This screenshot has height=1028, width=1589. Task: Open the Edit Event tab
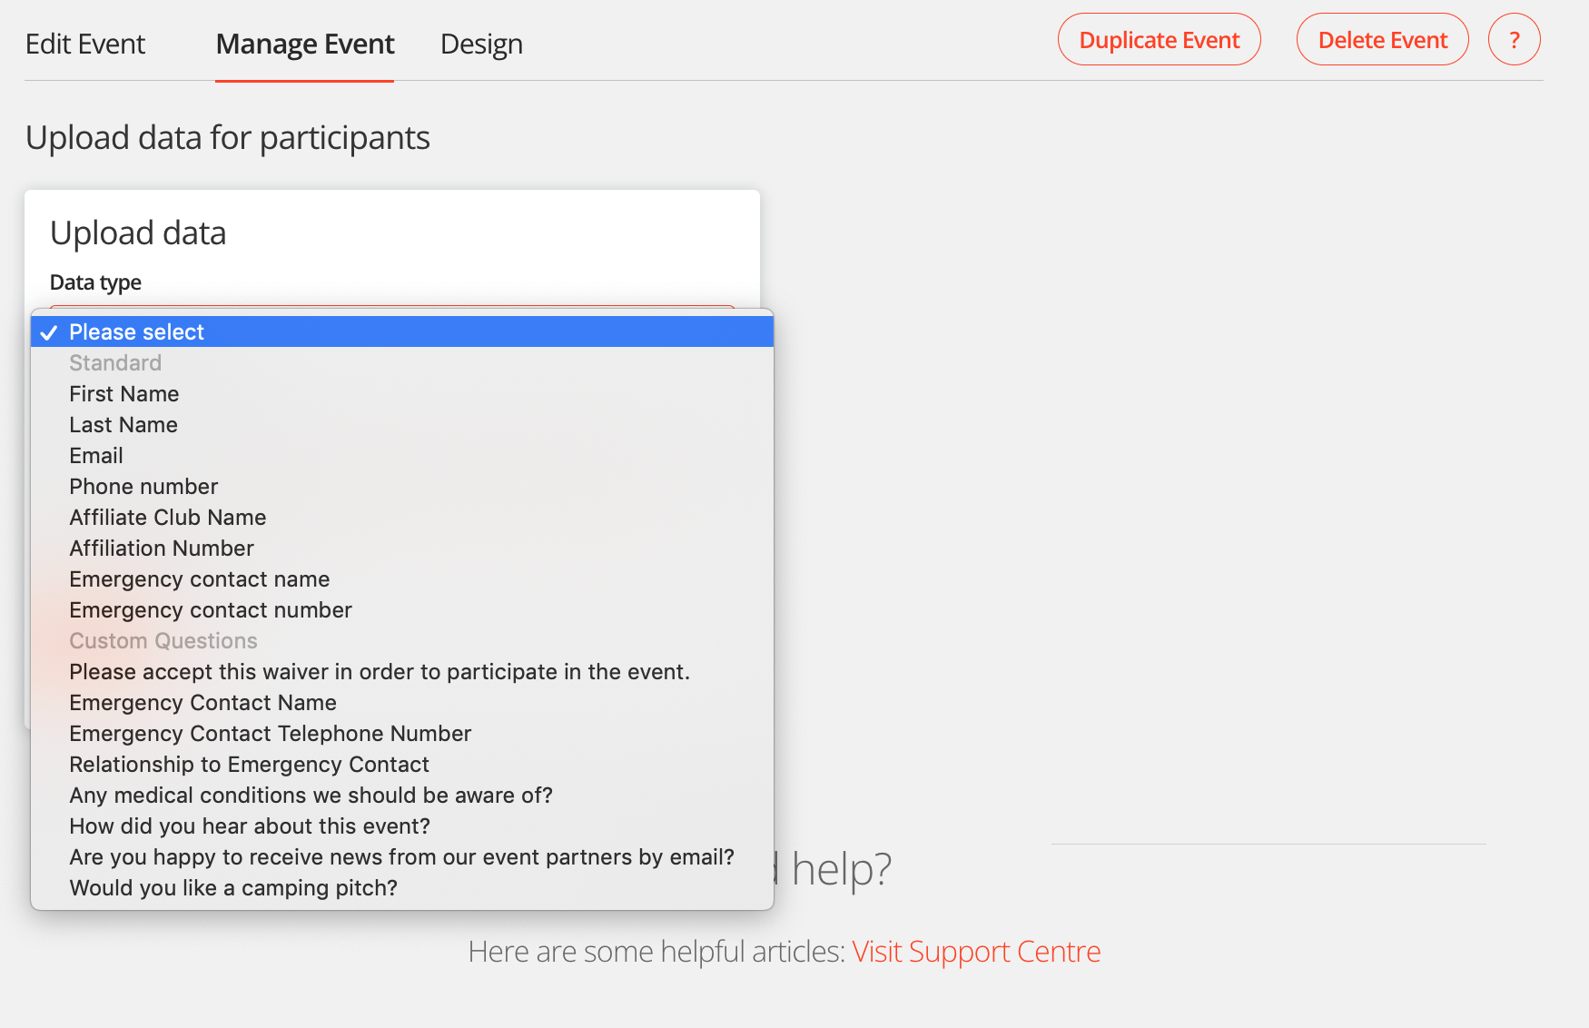(x=85, y=44)
